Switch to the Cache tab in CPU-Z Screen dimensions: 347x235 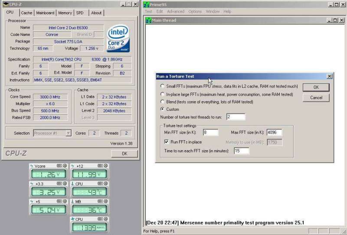tap(26, 13)
